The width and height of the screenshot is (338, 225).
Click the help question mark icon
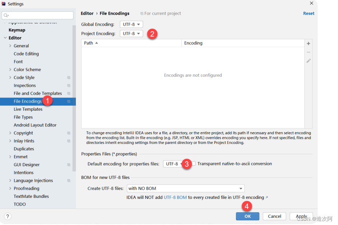[8, 216]
